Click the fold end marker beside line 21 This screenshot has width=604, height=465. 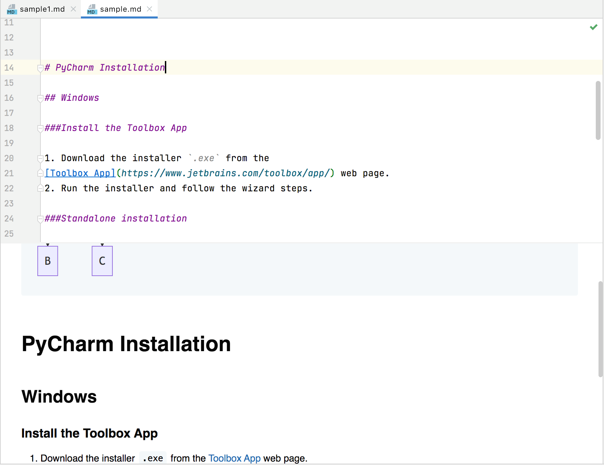pos(40,173)
